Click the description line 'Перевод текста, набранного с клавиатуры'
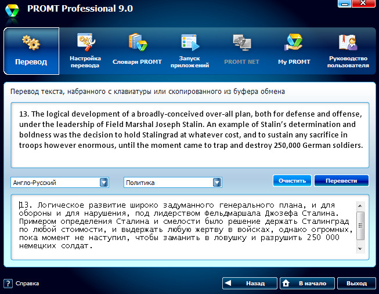This screenshot has height=294, width=379. pos(147,92)
